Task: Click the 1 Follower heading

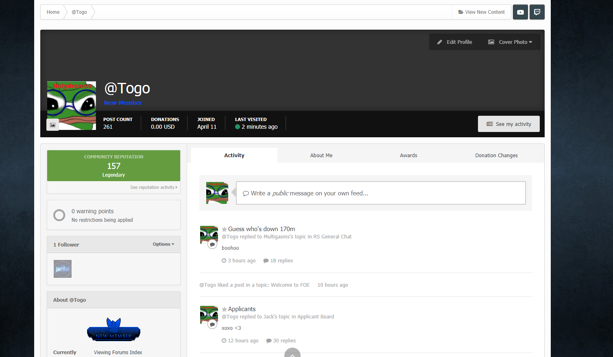Action: 66,244
